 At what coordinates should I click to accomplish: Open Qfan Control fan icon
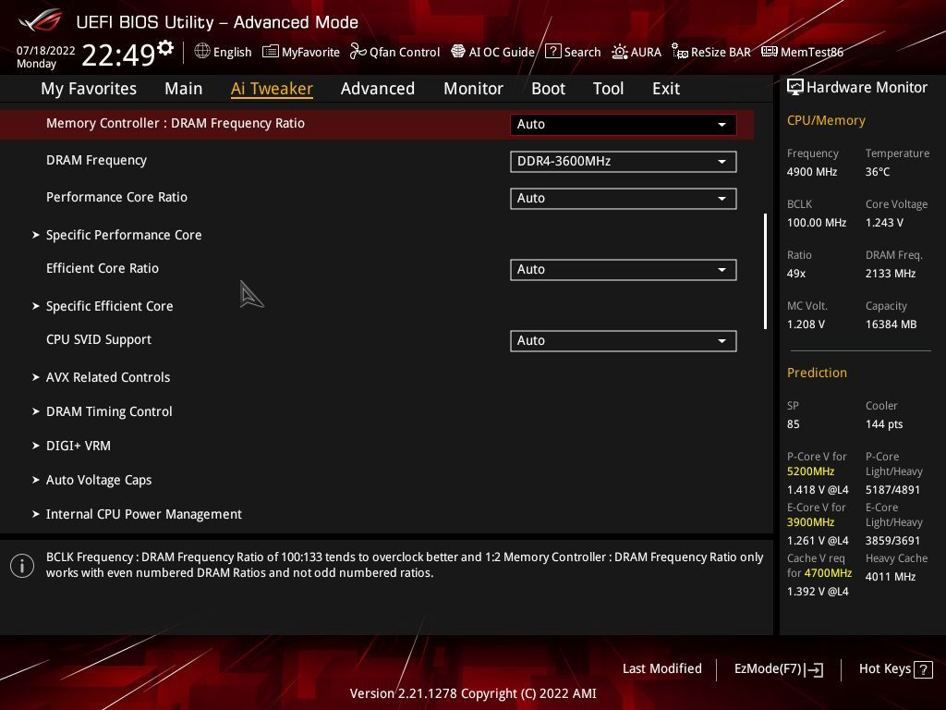(358, 52)
